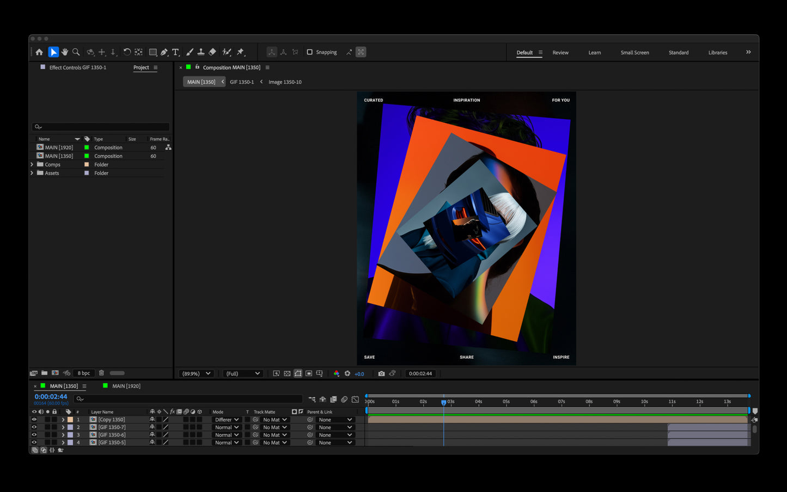Click the 8 bpc color depth button

(x=84, y=373)
